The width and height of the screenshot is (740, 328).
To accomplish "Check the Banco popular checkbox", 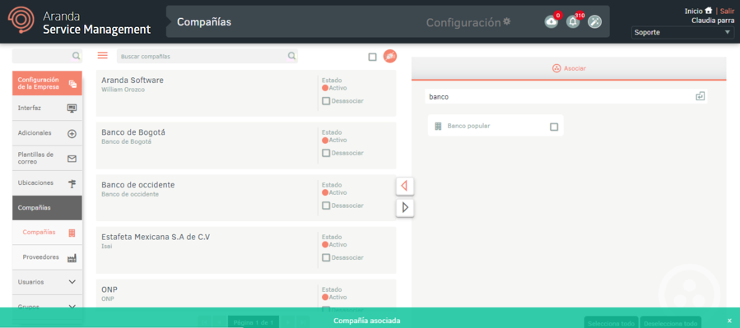I will click(554, 127).
